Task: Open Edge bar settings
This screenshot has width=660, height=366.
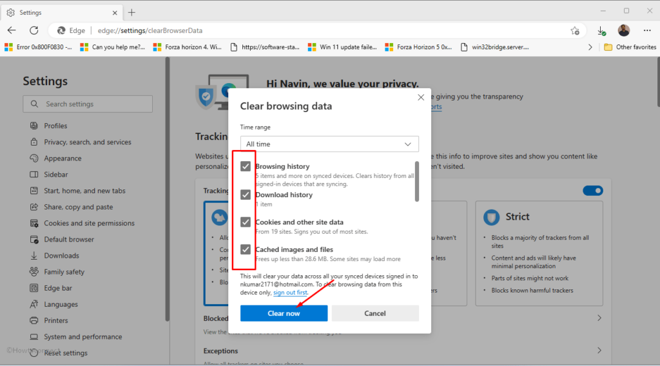Action: click(57, 288)
